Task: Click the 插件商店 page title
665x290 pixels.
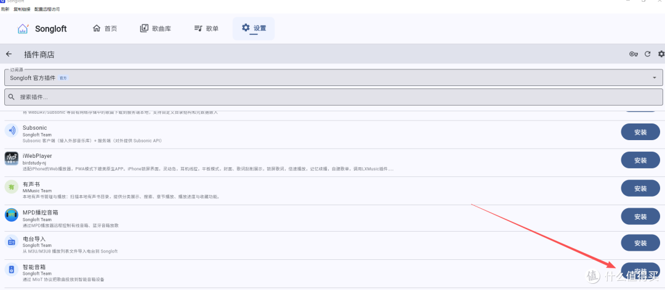Action: (x=39, y=55)
